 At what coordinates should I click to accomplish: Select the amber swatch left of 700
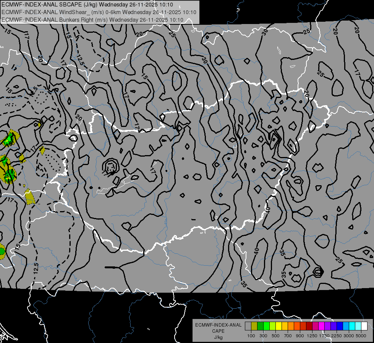[285, 326]
